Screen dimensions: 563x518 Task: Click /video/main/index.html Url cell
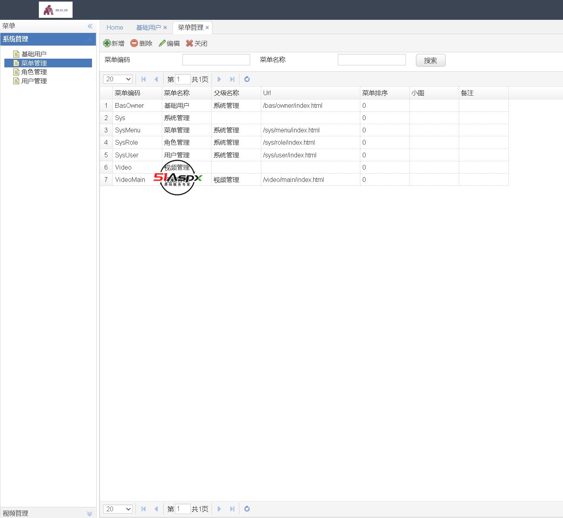tap(310, 180)
